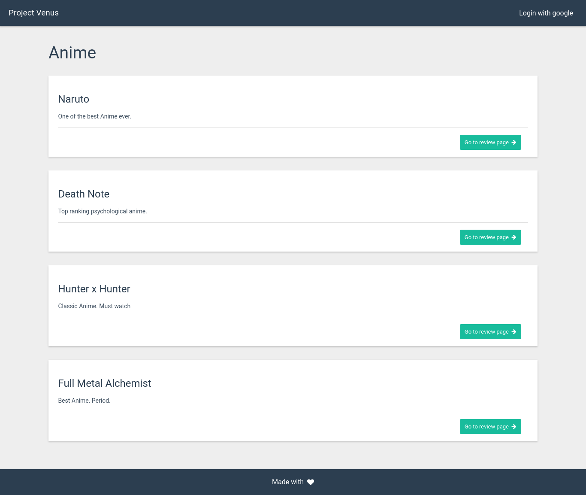This screenshot has width=586, height=495.
Task: Click the heart icon in footer
Action: coord(311,482)
